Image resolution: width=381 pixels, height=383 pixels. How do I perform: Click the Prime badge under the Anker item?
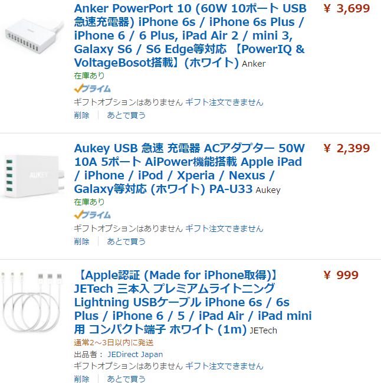point(92,89)
